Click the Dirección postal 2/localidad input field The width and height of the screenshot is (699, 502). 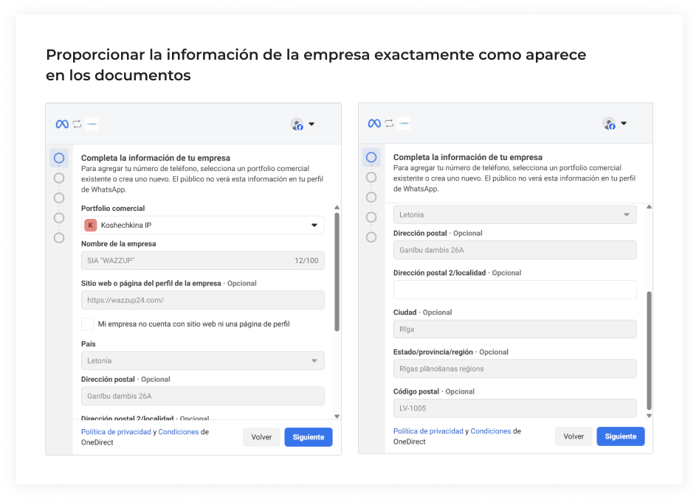click(514, 289)
